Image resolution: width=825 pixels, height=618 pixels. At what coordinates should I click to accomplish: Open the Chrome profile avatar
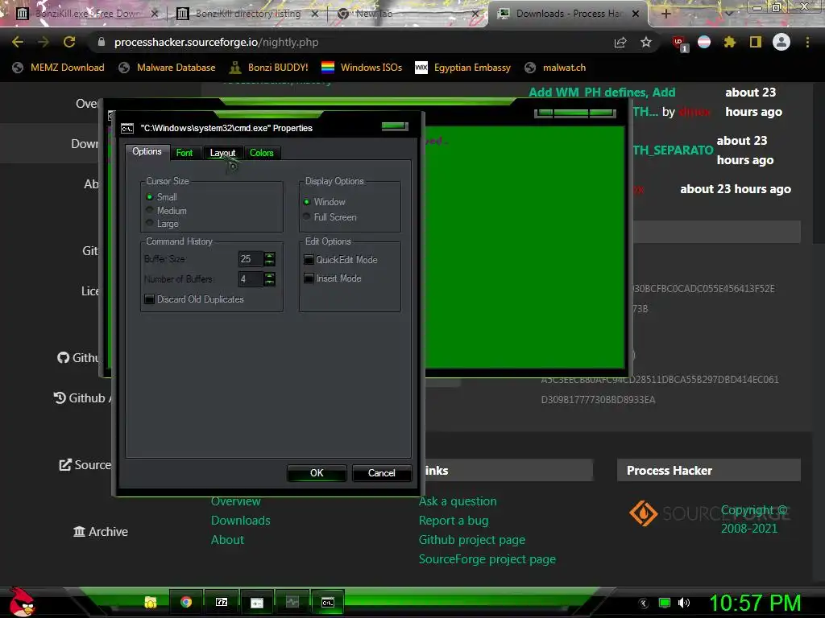point(781,42)
